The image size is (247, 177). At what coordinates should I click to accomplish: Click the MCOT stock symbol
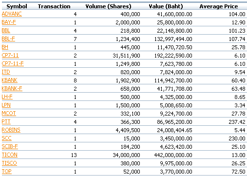[9, 114]
